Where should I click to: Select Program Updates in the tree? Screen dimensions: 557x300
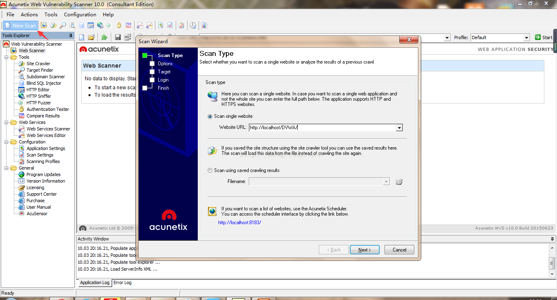(x=43, y=175)
